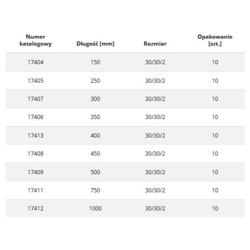Click the 400 length cell

point(95,135)
